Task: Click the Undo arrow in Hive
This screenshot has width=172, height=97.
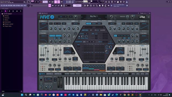Action: pyautogui.click(x=111, y=17)
